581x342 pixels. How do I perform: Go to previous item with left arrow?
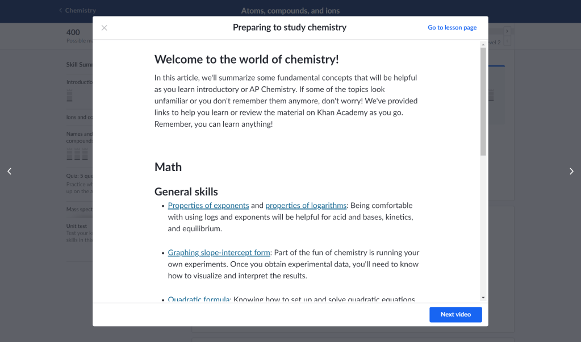coord(9,172)
